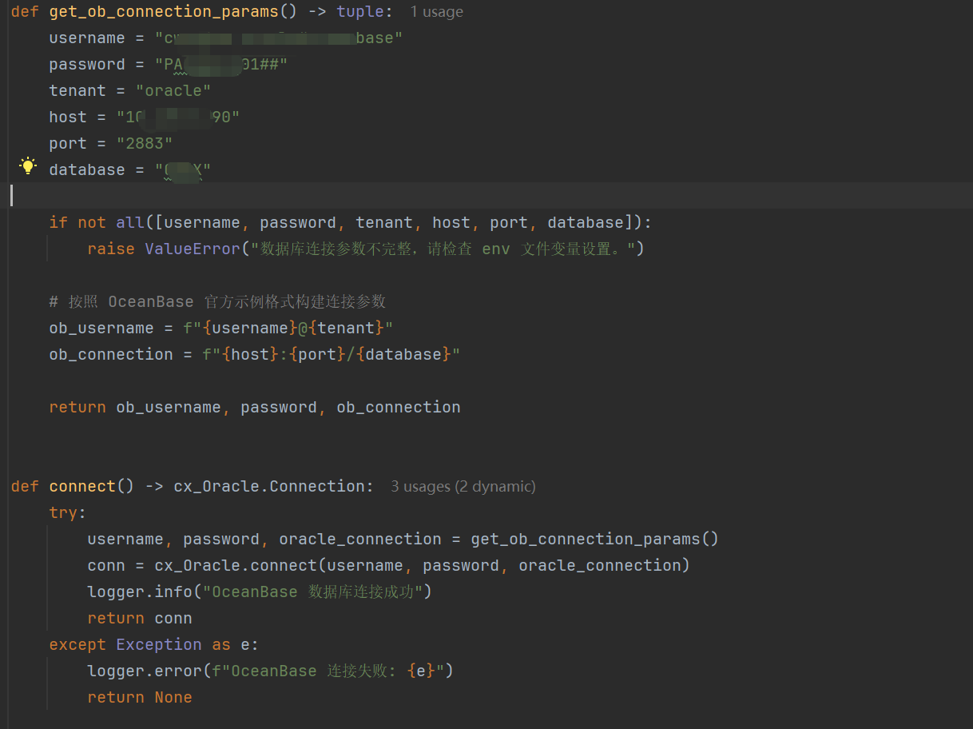Open '3 usages (2 dynamic)' hint
Image resolution: width=973 pixels, height=729 pixels.
(463, 487)
